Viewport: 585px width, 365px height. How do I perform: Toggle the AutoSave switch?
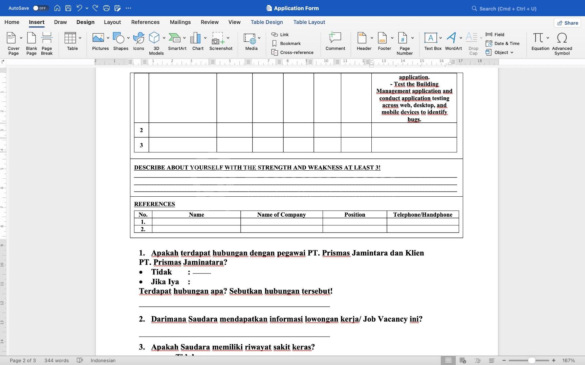(41, 8)
